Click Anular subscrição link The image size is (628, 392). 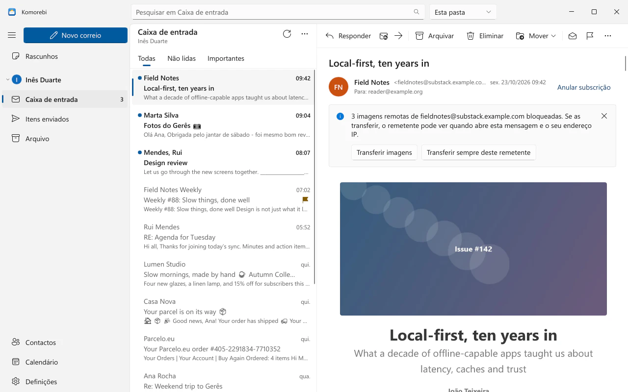click(584, 87)
